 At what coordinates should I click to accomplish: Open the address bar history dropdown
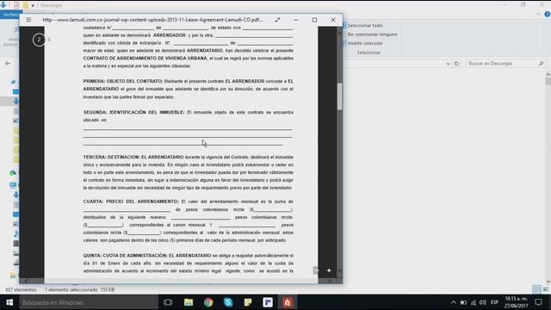tap(448, 64)
